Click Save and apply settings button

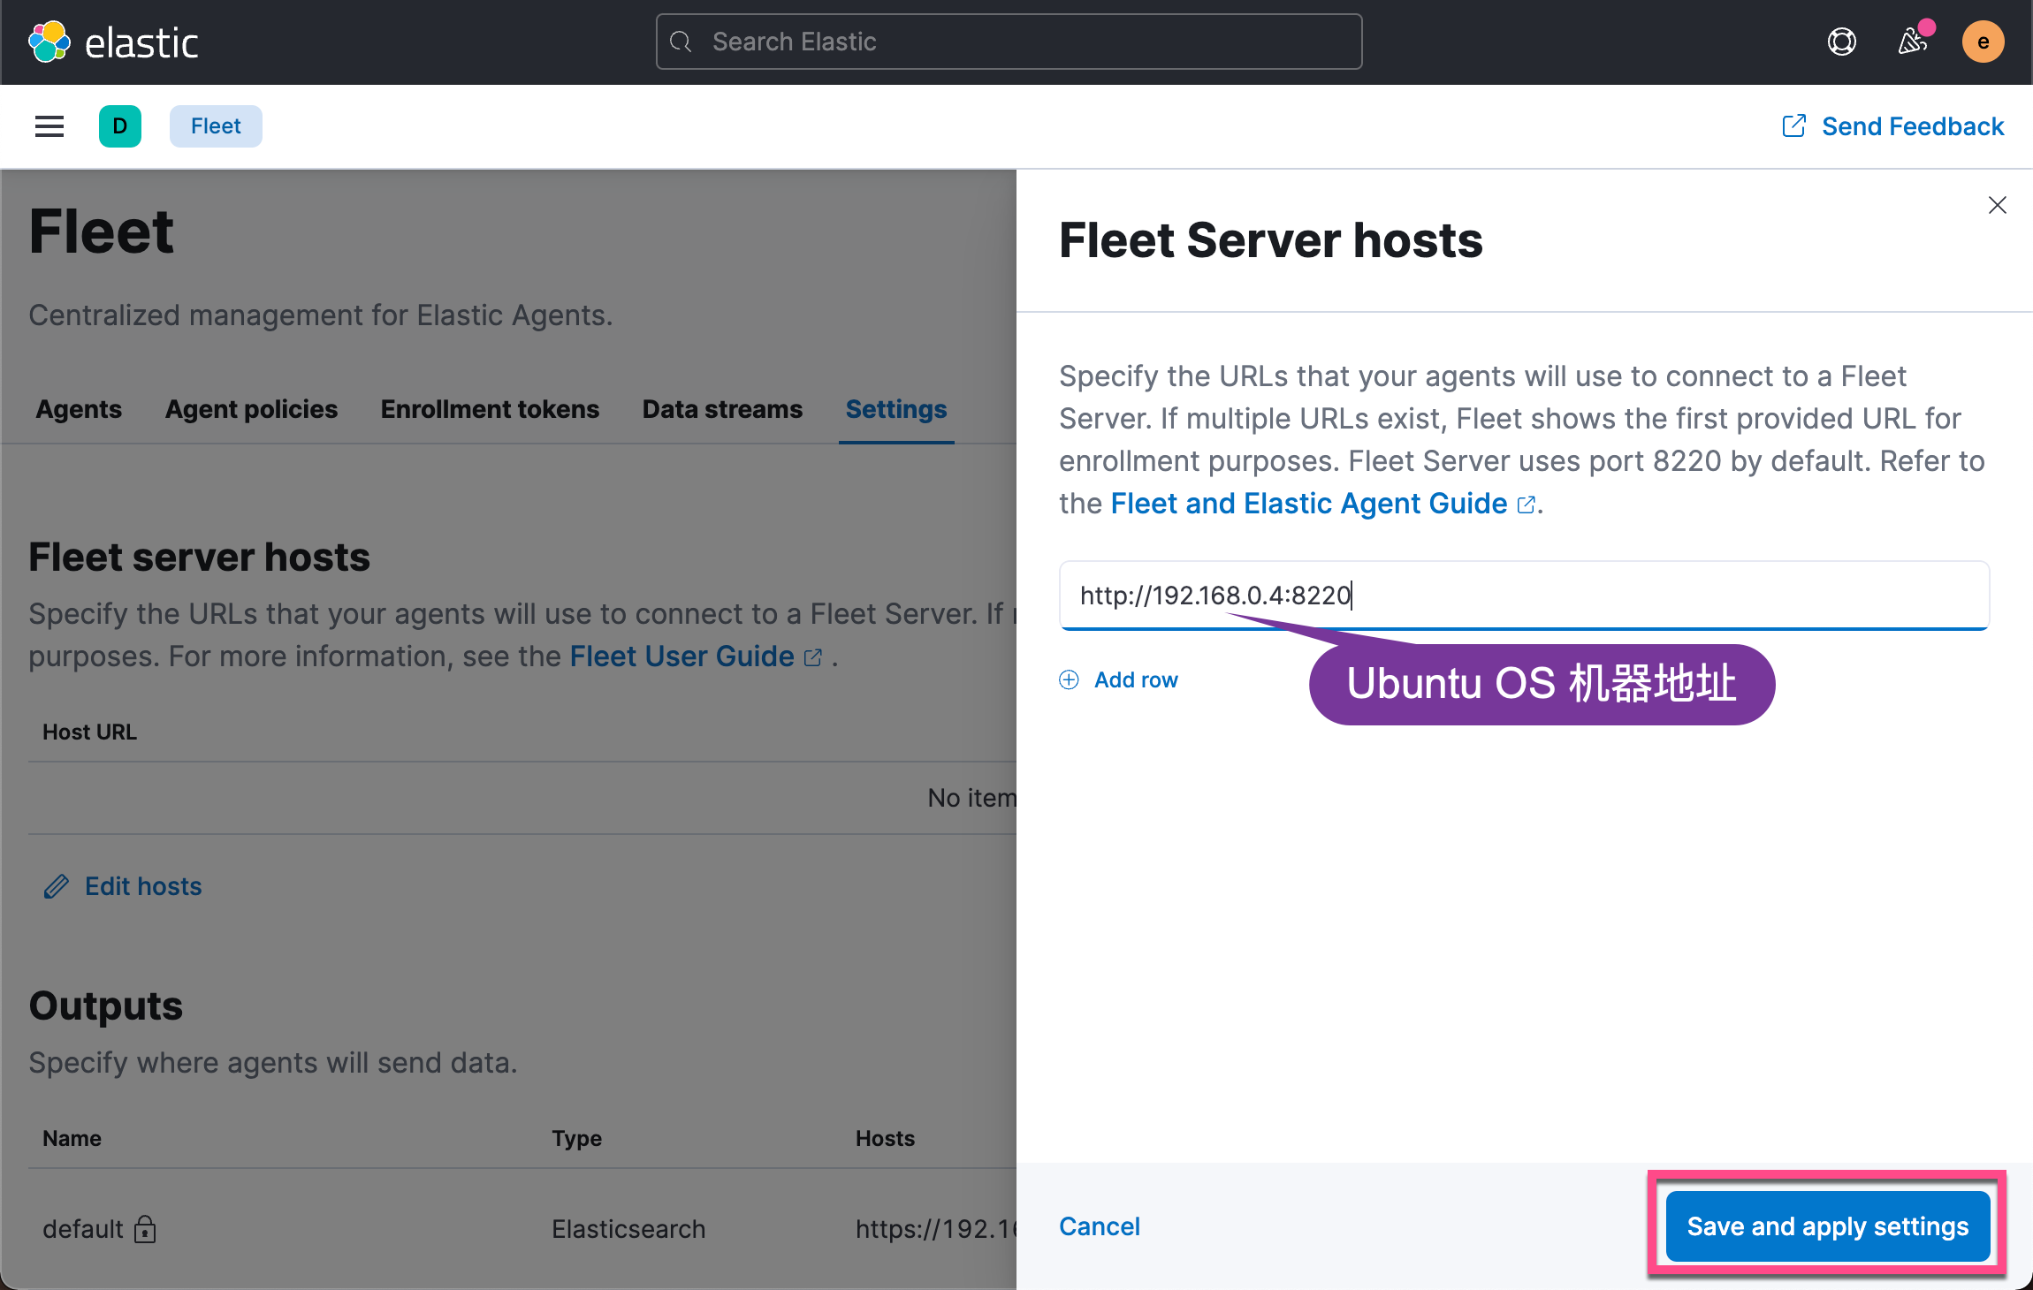tap(1827, 1226)
